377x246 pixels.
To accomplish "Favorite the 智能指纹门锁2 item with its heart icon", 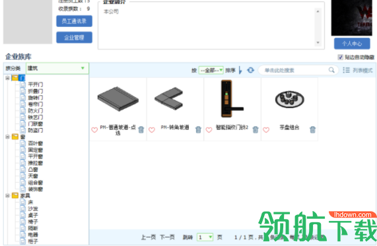I will (x=209, y=130).
